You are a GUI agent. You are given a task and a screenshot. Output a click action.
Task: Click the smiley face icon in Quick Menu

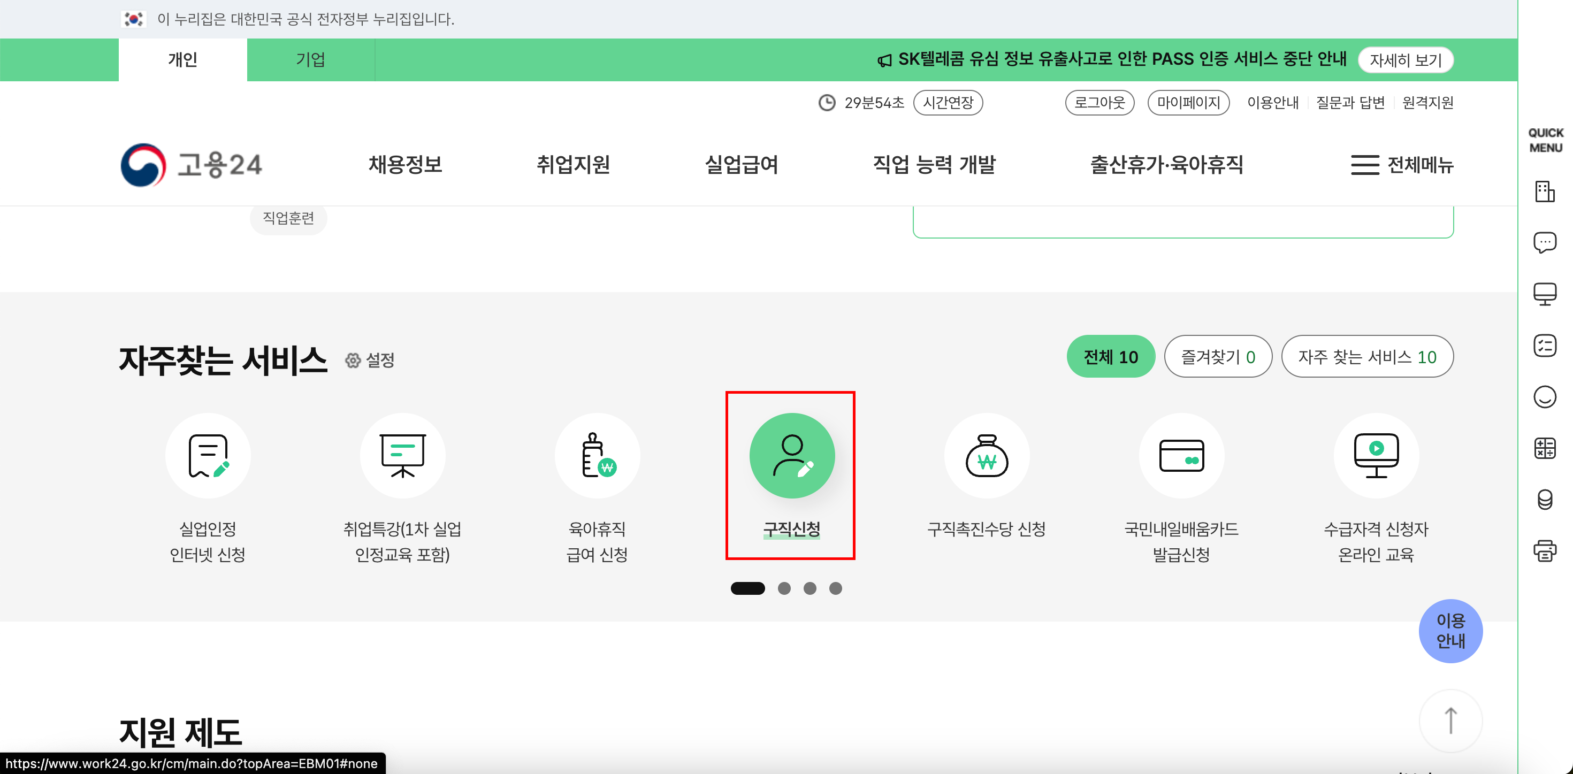point(1545,397)
